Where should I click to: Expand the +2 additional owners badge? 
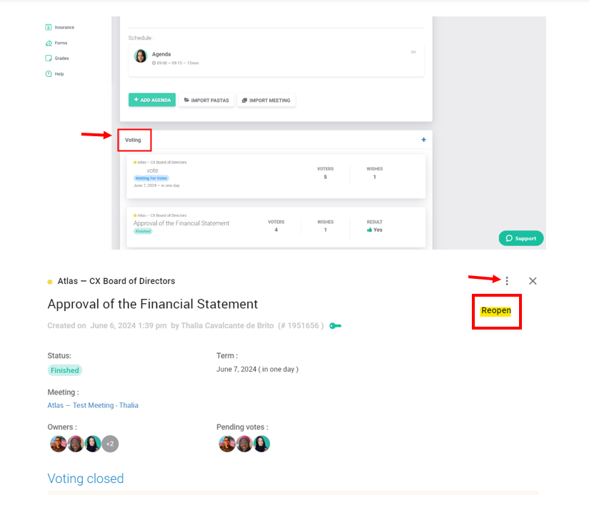point(110,444)
